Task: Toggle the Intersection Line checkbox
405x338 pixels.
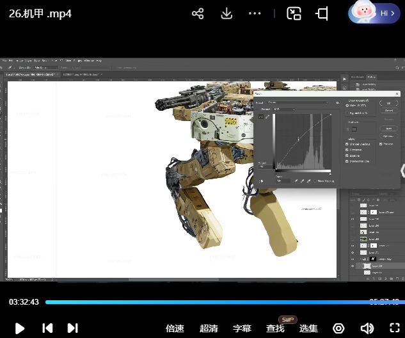Action: (347, 161)
